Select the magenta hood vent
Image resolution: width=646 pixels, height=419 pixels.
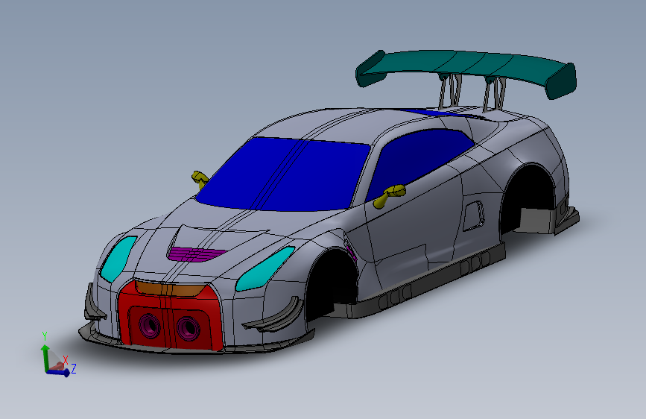(196, 253)
